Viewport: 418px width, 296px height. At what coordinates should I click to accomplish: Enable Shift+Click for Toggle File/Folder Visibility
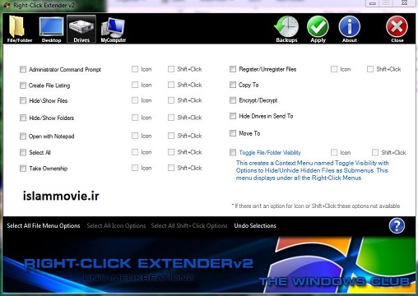click(x=375, y=152)
